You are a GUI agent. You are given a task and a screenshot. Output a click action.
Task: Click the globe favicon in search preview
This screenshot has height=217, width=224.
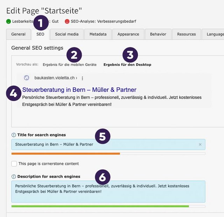pyautogui.click(x=27, y=78)
